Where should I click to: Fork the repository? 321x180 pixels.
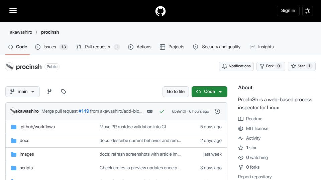pyautogui.click(x=271, y=66)
